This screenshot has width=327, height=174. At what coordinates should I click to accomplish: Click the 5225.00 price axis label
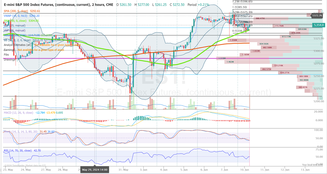tap(319, 89)
